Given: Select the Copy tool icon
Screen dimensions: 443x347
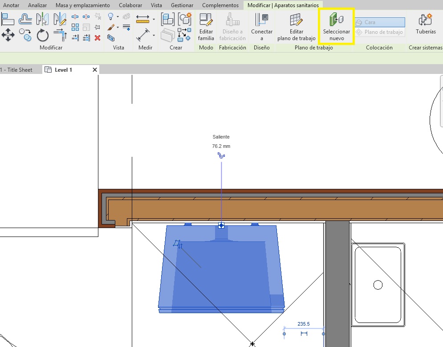Looking at the screenshot, I should tap(26, 34).
